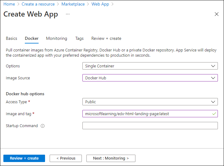Click the Docker hub options heading
The height and width of the screenshot is (166, 224).
25,94
